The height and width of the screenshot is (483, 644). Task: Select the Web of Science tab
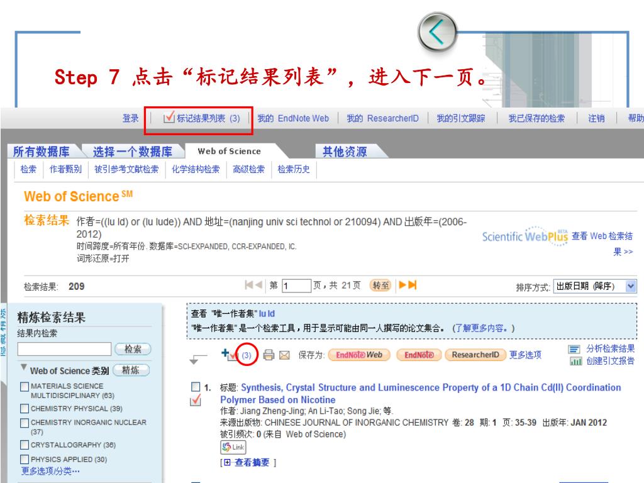[229, 151]
